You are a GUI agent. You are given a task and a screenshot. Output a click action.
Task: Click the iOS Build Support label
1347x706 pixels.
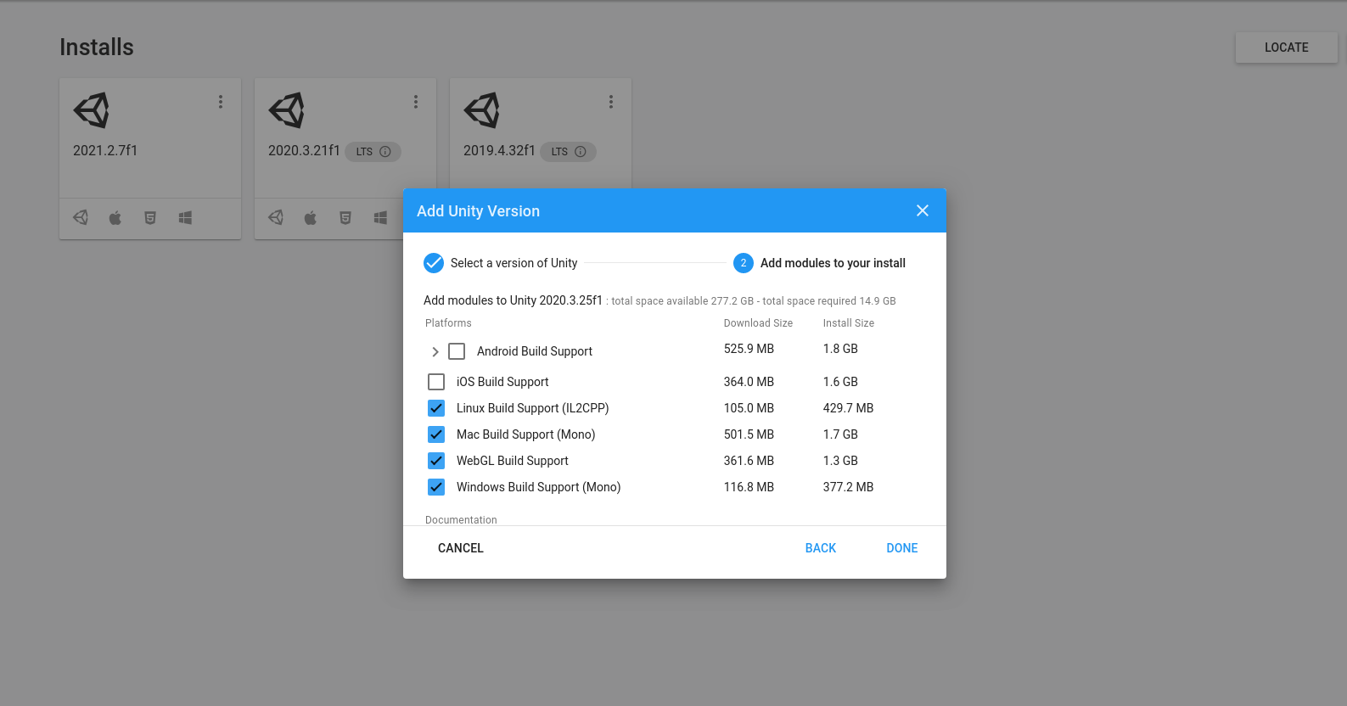[502, 382]
